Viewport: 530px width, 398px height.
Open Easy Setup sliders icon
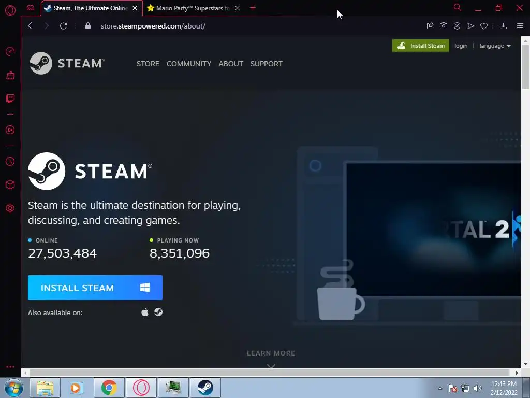click(x=520, y=26)
